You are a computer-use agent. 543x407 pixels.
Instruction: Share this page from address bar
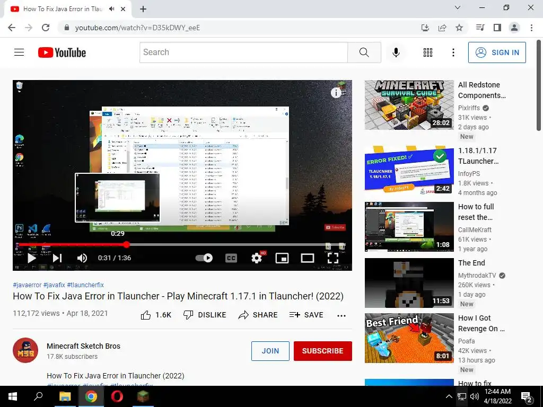click(442, 28)
